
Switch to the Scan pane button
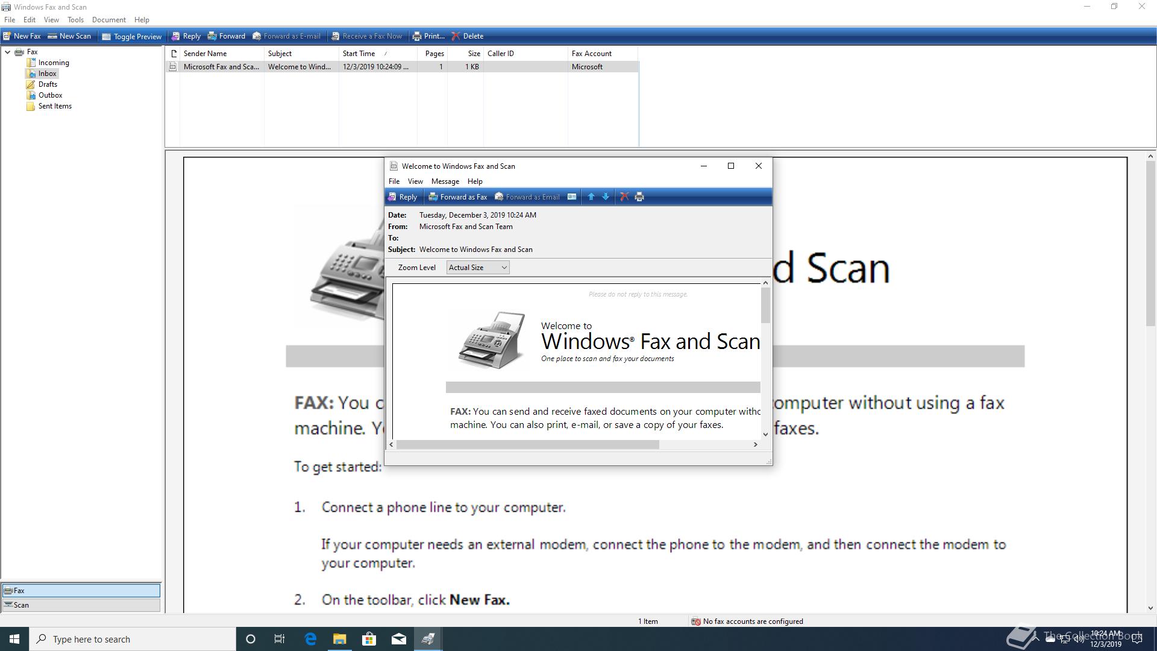point(81,605)
